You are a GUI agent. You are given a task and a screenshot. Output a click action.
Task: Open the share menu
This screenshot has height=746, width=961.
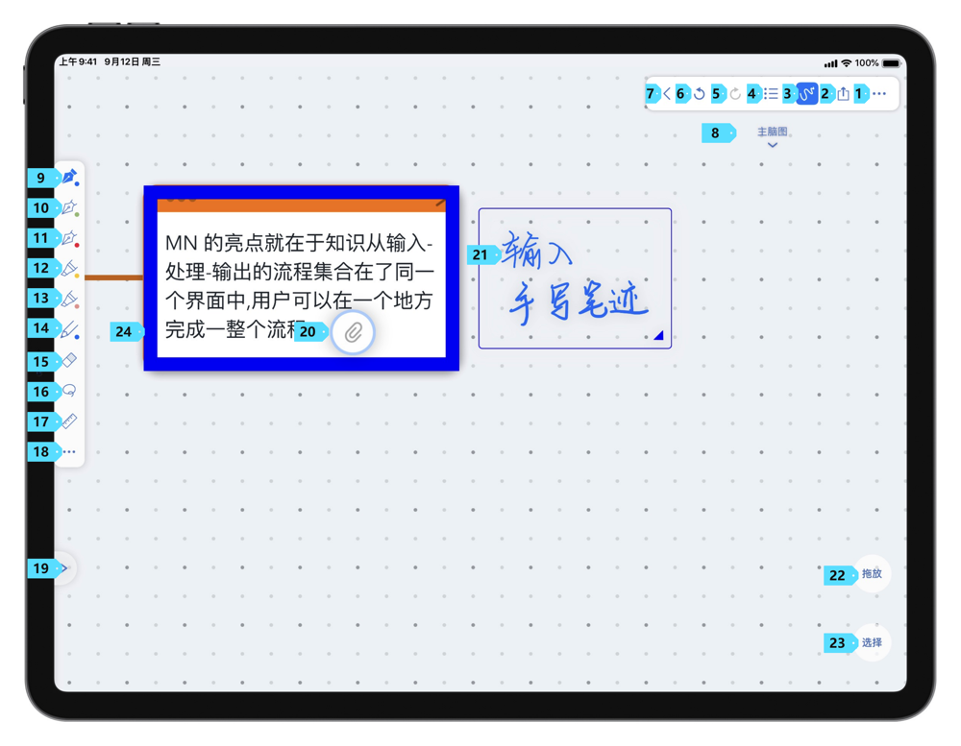pos(844,94)
